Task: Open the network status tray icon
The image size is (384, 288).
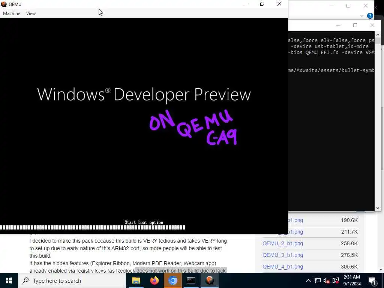Action: [318, 280]
